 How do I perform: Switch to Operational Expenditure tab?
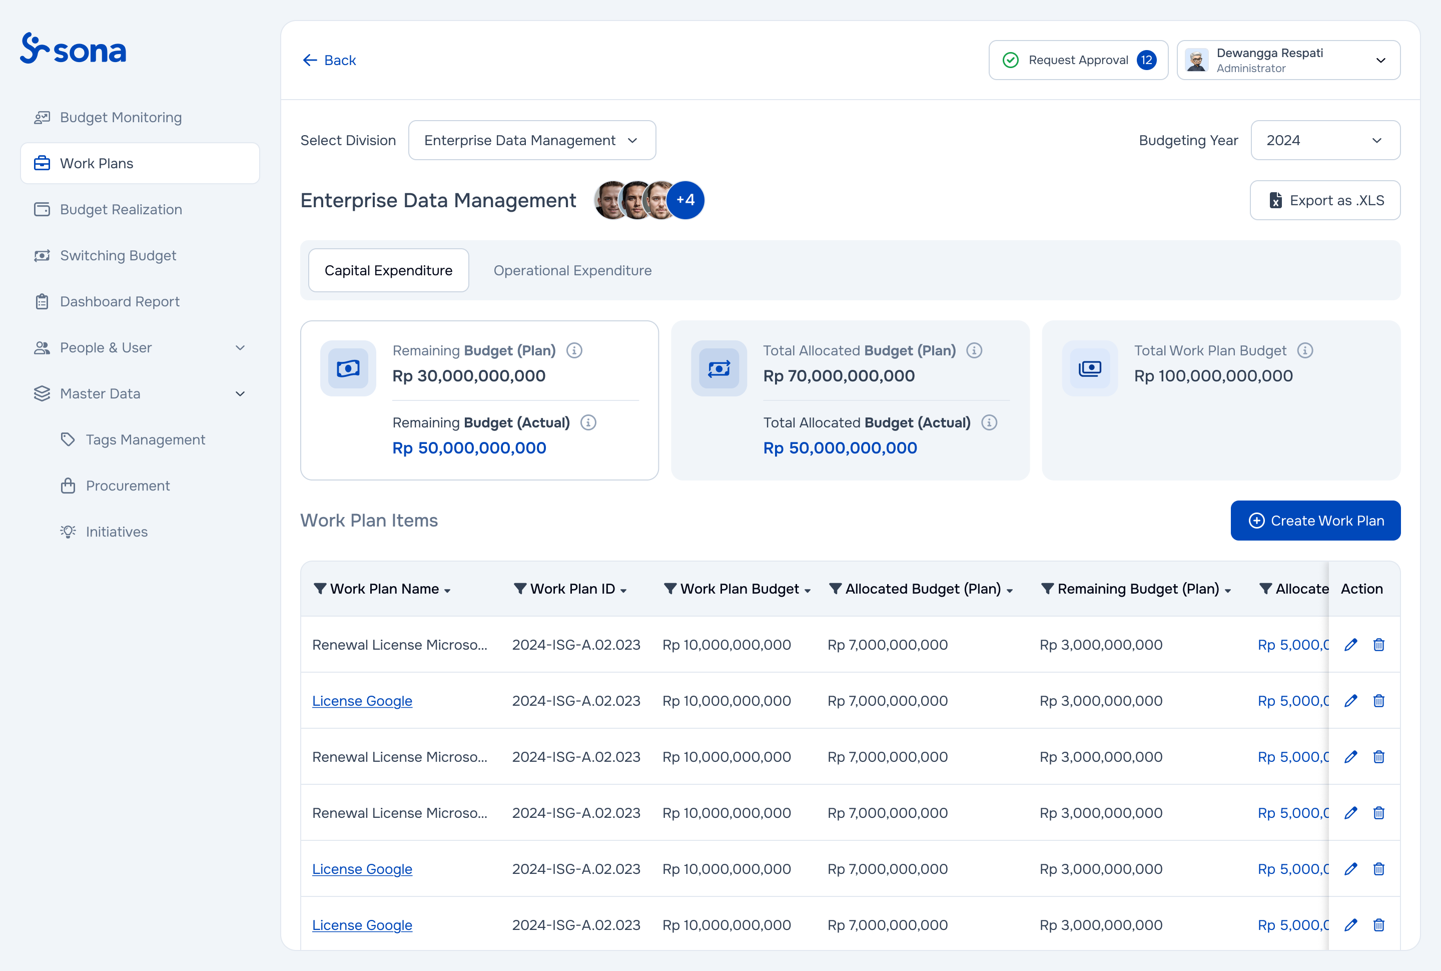coord(572,271)
